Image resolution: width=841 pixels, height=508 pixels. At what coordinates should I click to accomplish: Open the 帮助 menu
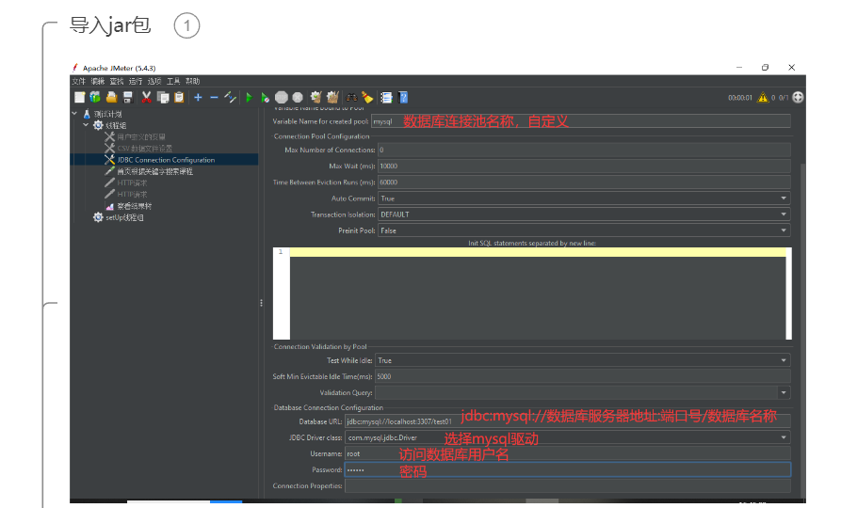[x=192, y=82]
